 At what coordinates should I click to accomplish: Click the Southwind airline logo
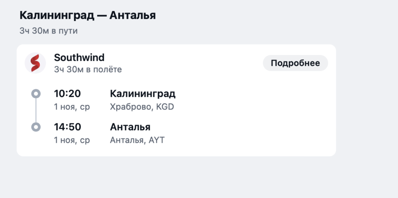[x=35, y=63]
